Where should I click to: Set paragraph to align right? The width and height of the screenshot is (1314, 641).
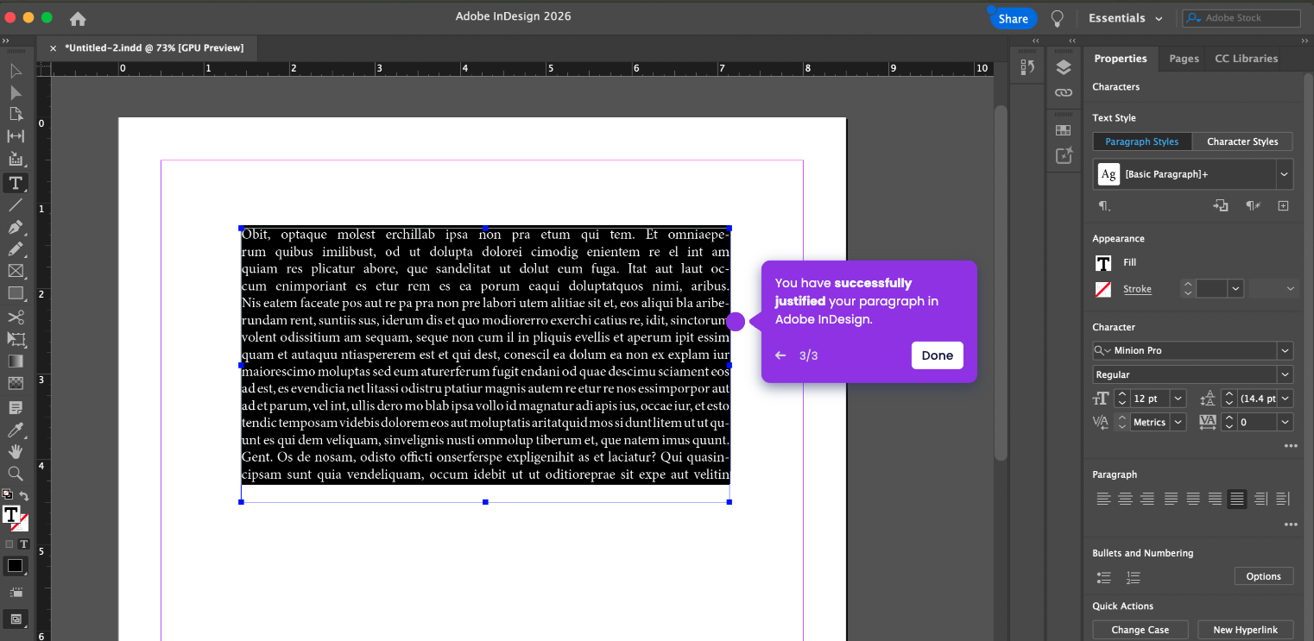(1147, 499)
